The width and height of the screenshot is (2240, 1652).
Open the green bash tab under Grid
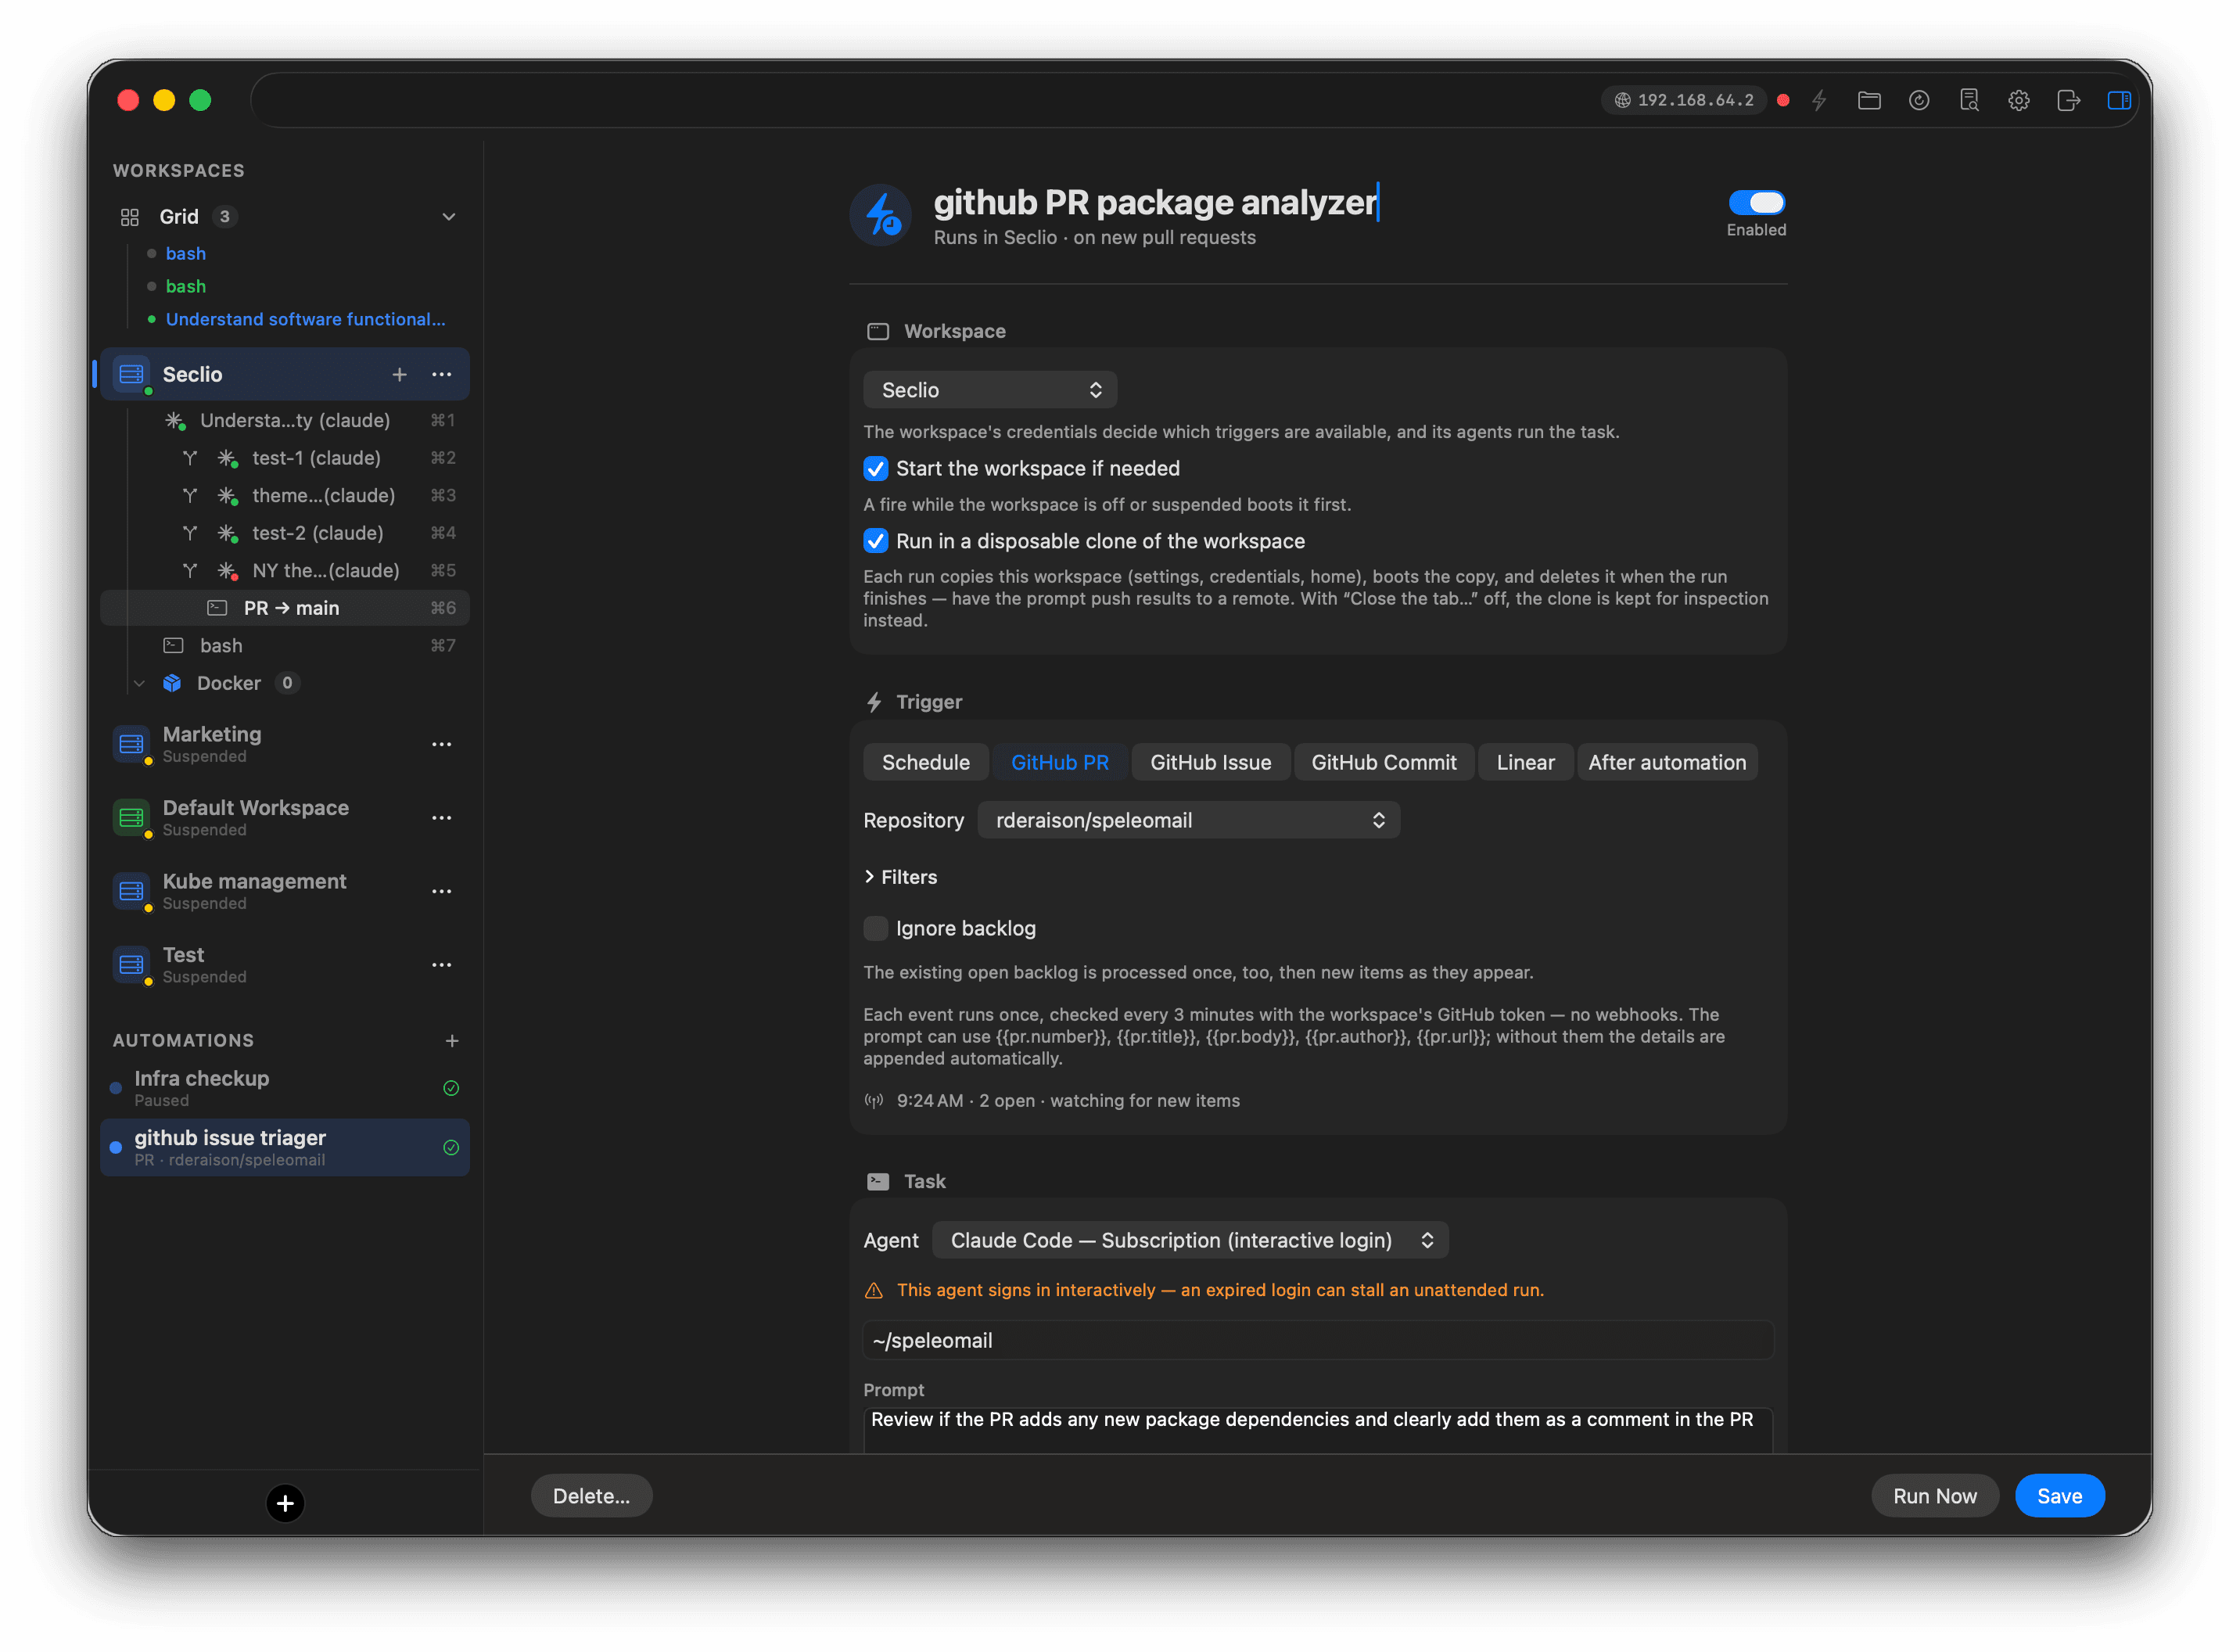click(186, 287)
